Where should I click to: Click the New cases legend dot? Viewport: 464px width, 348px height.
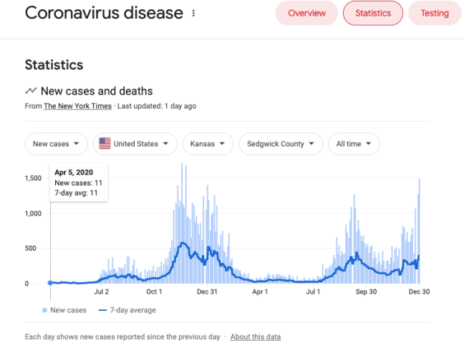[x=44, y=310]
